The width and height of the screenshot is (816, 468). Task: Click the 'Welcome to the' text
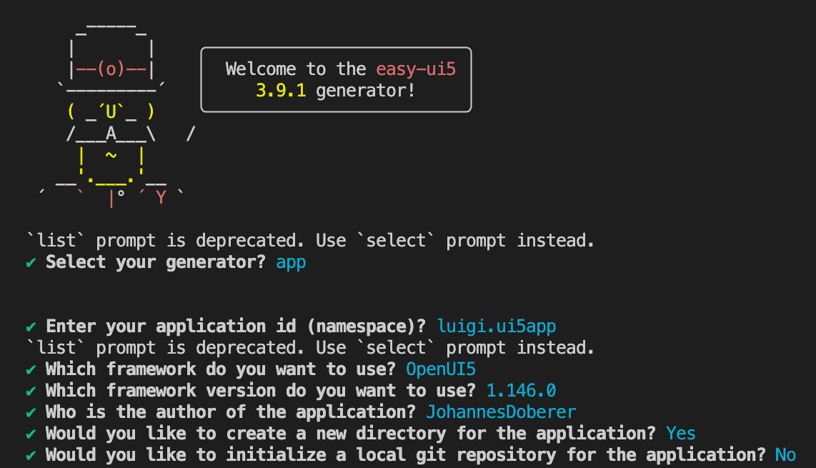point(296,69)
